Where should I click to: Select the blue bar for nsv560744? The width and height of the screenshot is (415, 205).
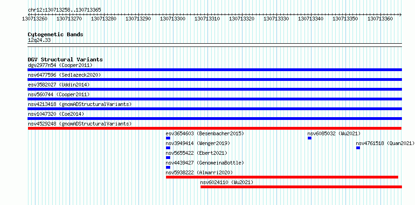click(x=214, y=99)
